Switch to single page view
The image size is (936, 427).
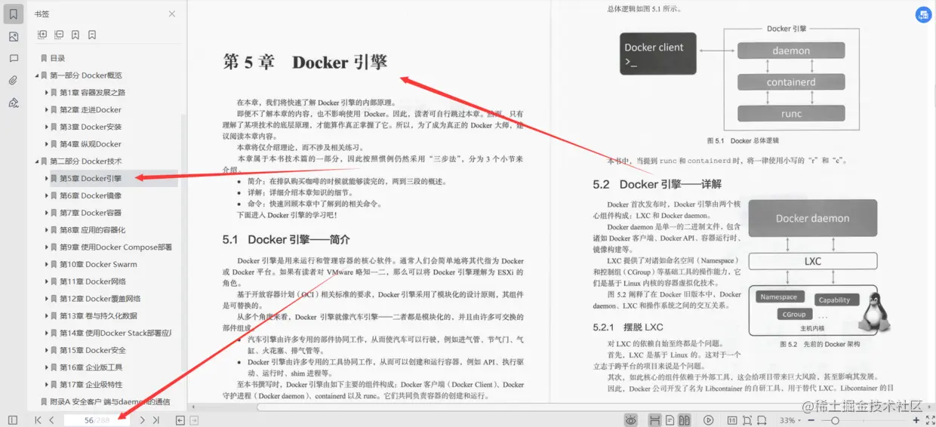(670, 420)
